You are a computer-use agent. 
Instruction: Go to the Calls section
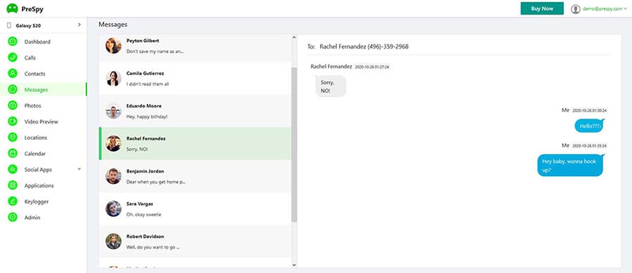tap(29, 58)
